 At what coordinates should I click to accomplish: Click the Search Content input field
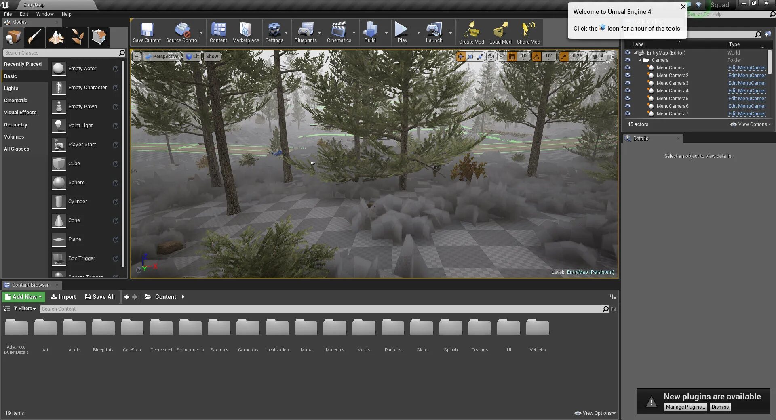tap(321, 309)
